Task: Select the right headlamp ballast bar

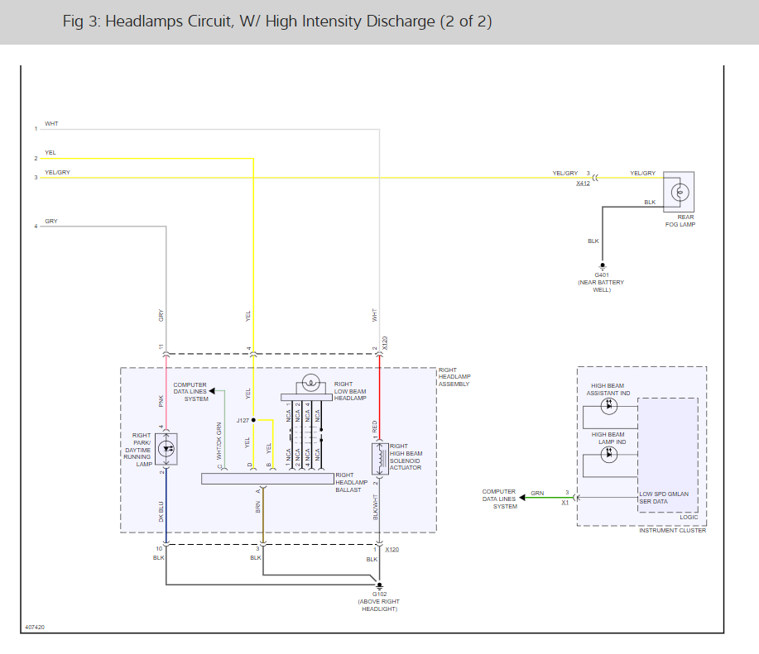Action: click(267, 478)
